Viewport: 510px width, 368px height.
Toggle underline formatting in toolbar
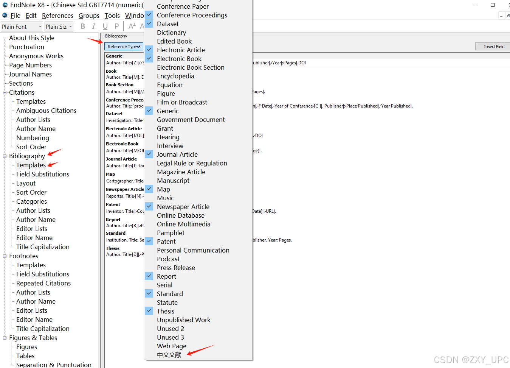pyautogui.click(x=105, y=26)
